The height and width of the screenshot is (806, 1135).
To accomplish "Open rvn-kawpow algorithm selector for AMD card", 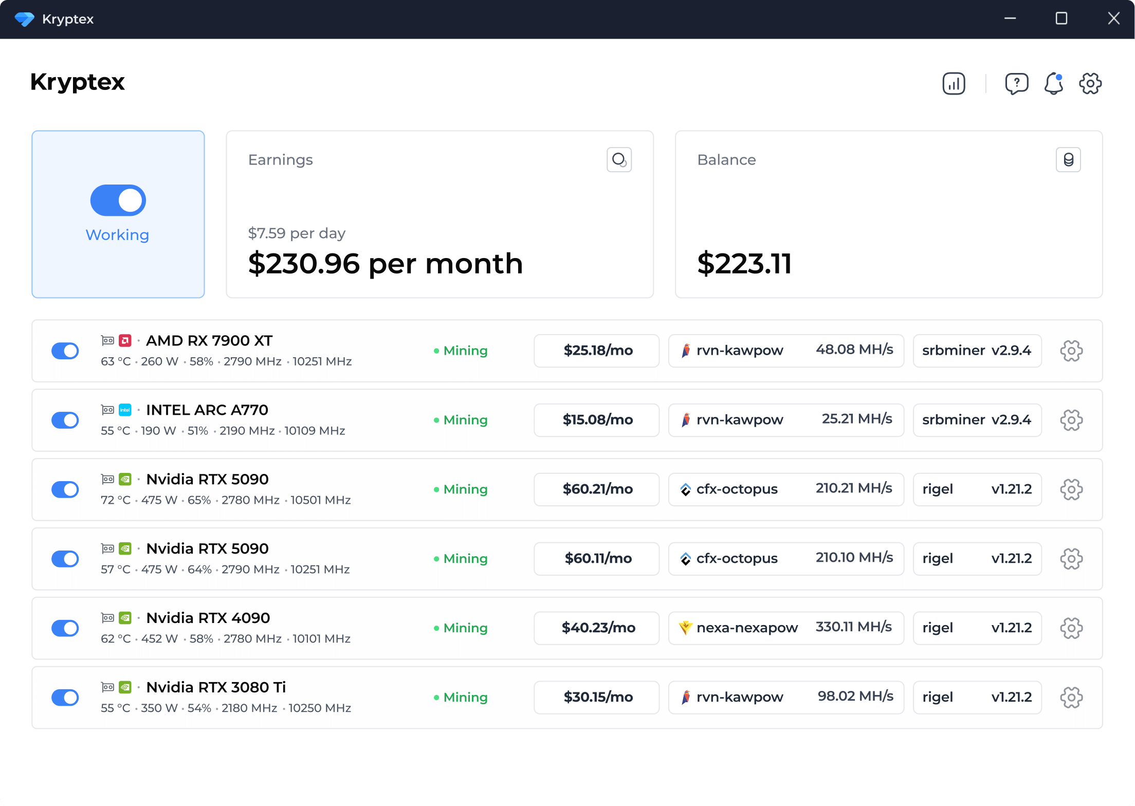I will click(x=785, y=351).
